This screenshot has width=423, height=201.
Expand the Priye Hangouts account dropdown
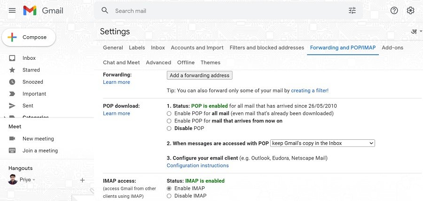(x=34, y=180)
